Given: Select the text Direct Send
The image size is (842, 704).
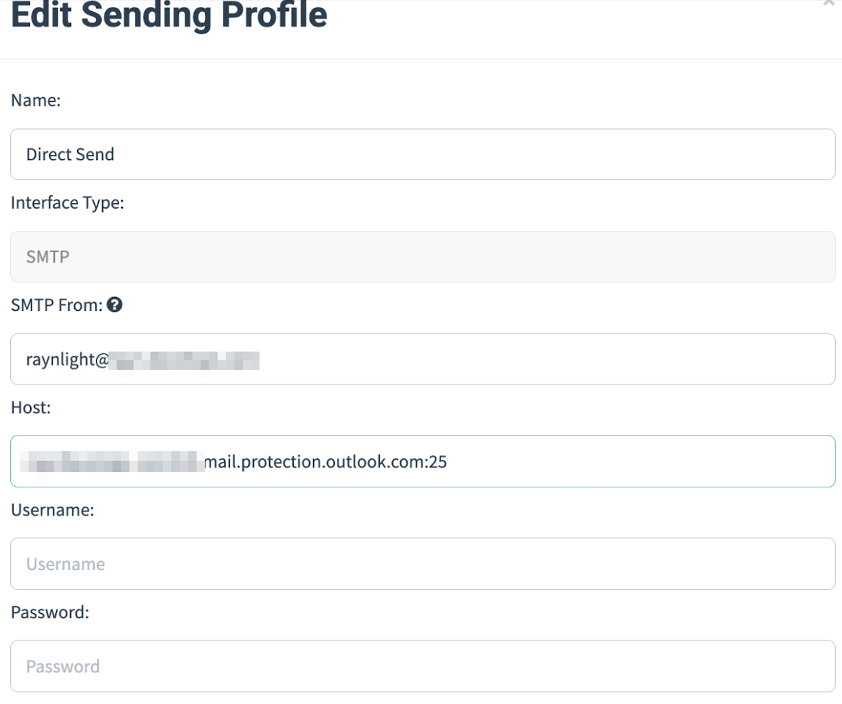Looking at the screenshot, I should (70, 154).
